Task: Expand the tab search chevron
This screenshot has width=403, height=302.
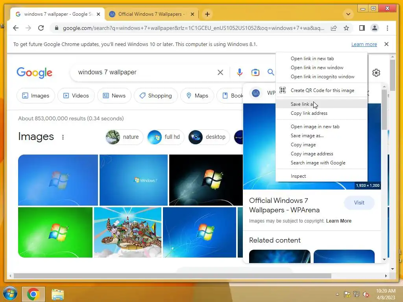Action: pos(348,14)
